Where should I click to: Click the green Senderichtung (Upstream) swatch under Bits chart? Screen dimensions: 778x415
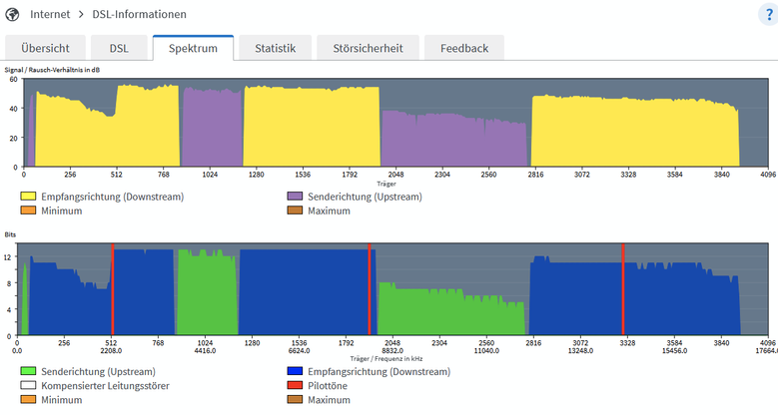tap(28, 371)
